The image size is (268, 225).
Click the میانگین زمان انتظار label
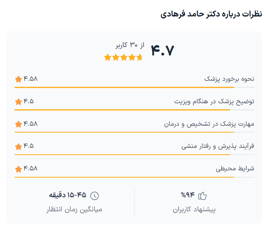75,210
